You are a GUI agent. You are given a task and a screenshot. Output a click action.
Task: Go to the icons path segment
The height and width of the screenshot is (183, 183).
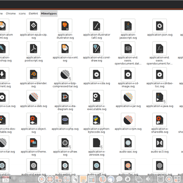(x=22, y=14)
